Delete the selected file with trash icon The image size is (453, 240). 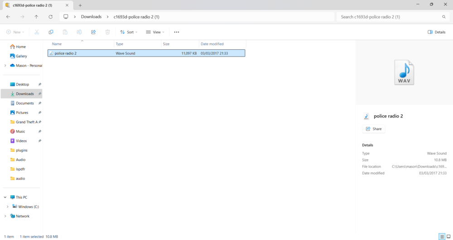[x=107, y=32]
